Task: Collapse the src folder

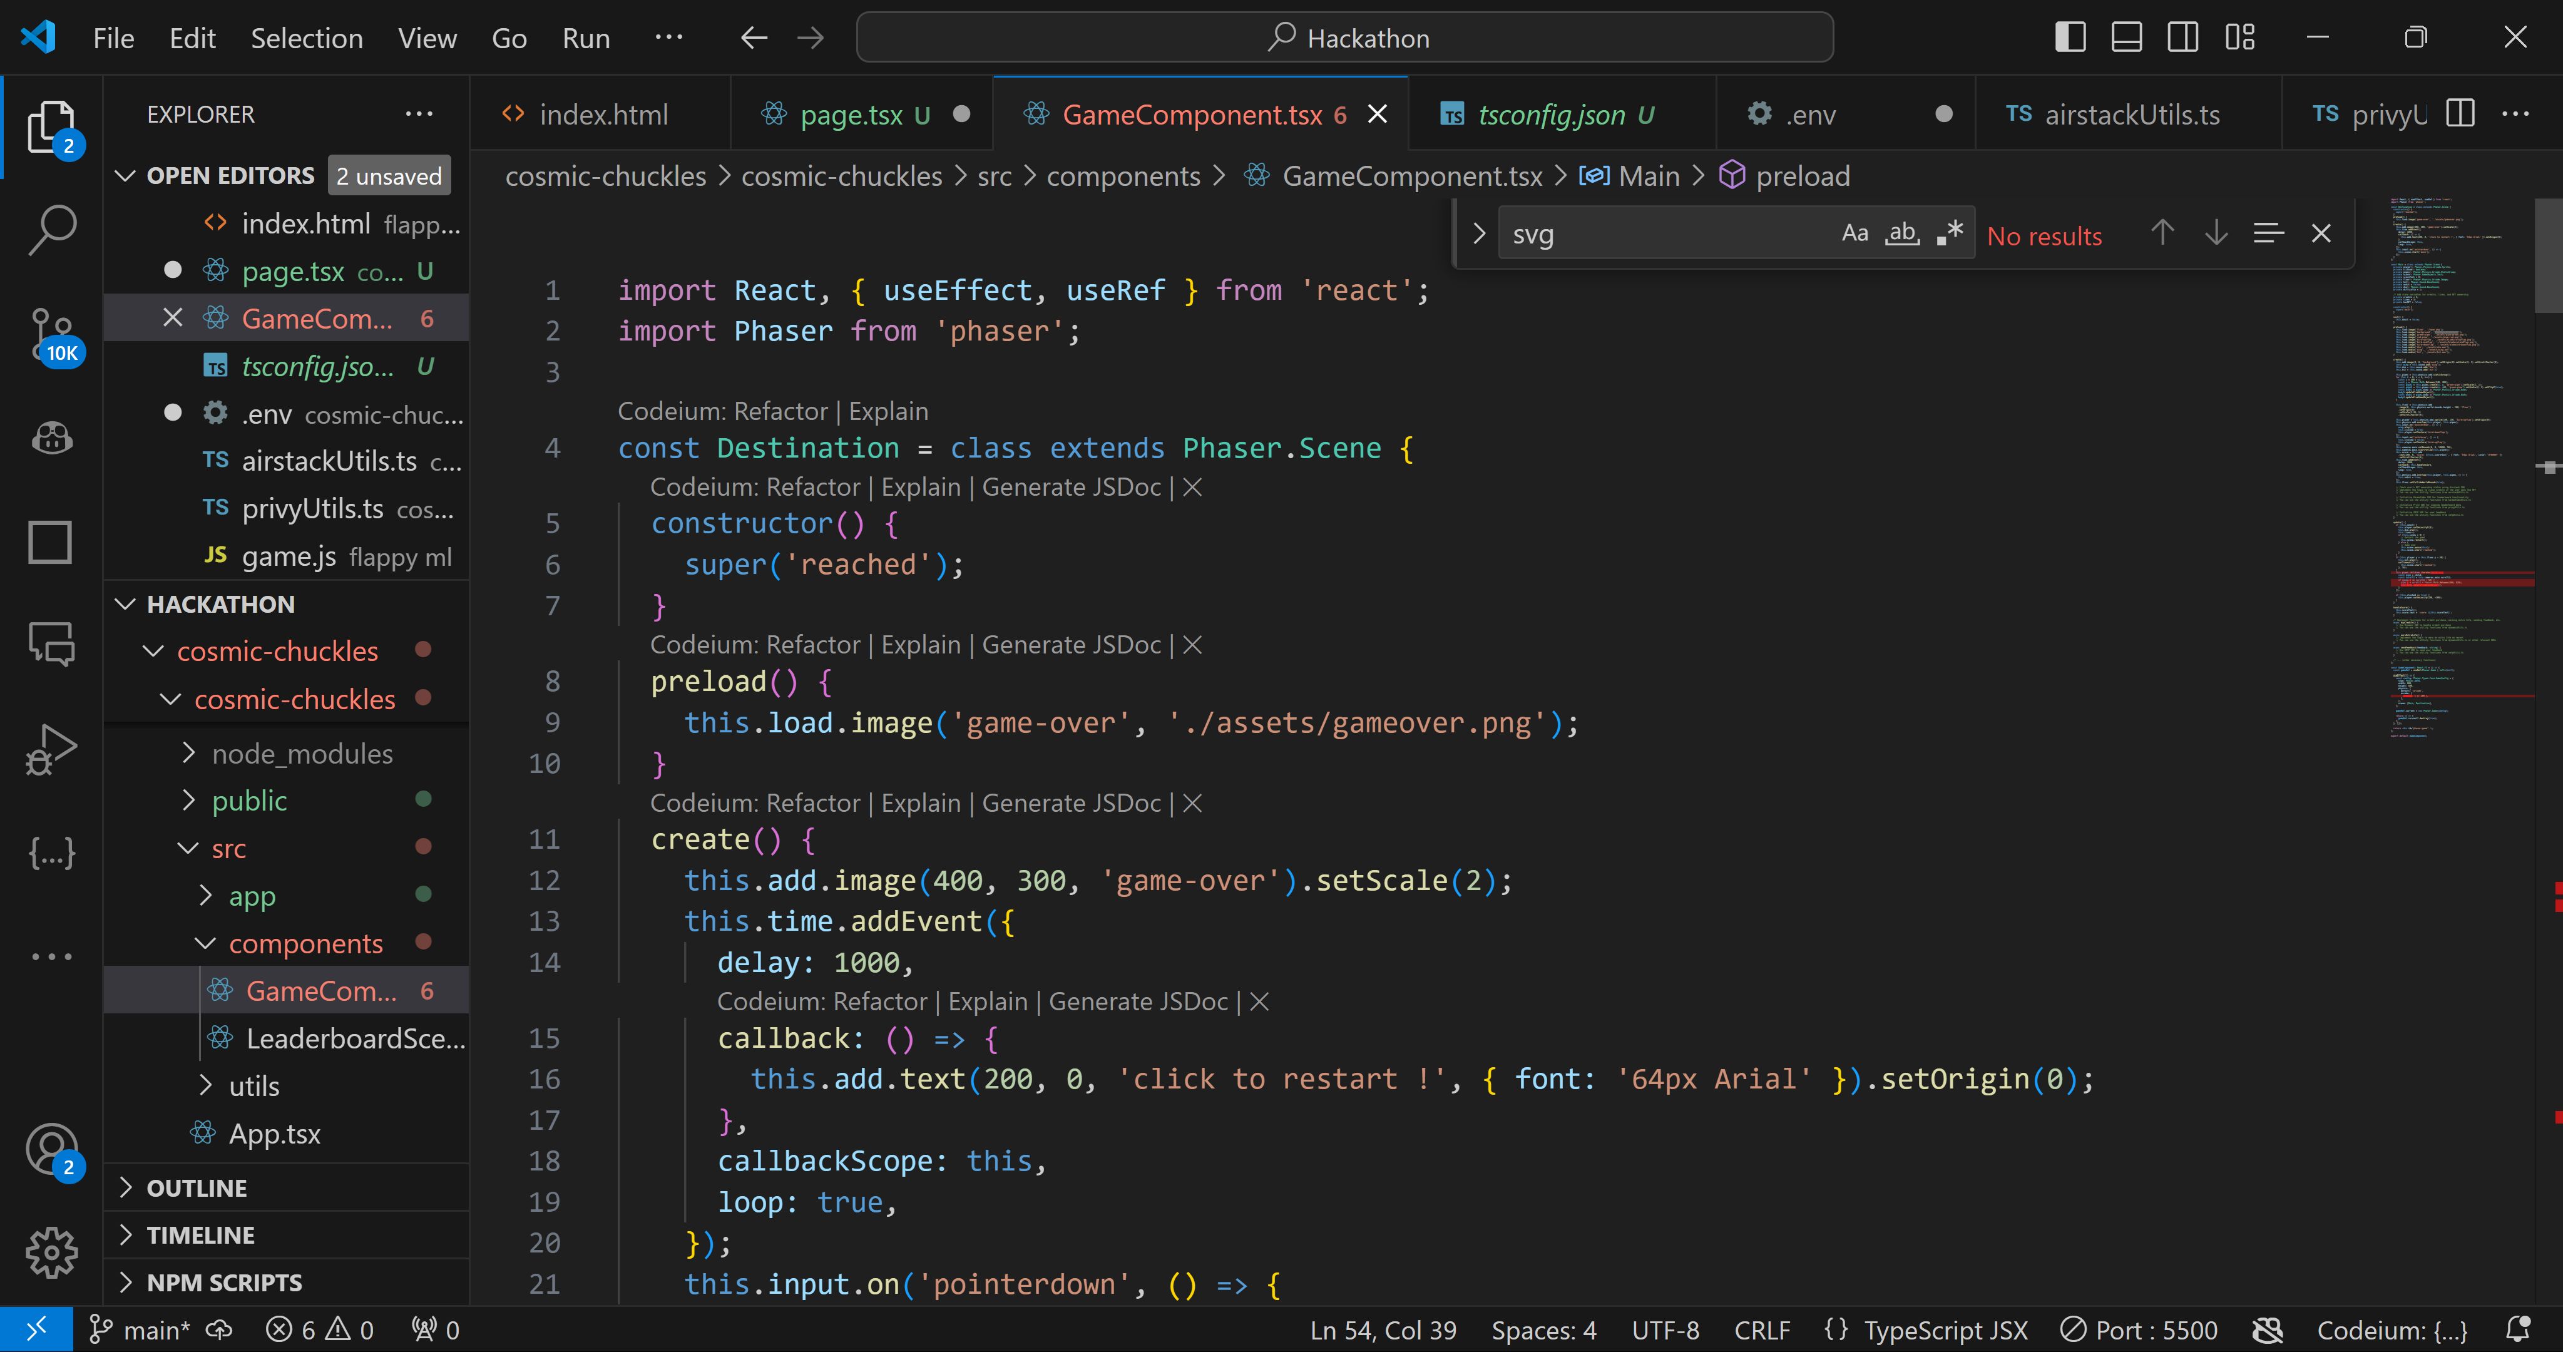Action: pos(189,848)
